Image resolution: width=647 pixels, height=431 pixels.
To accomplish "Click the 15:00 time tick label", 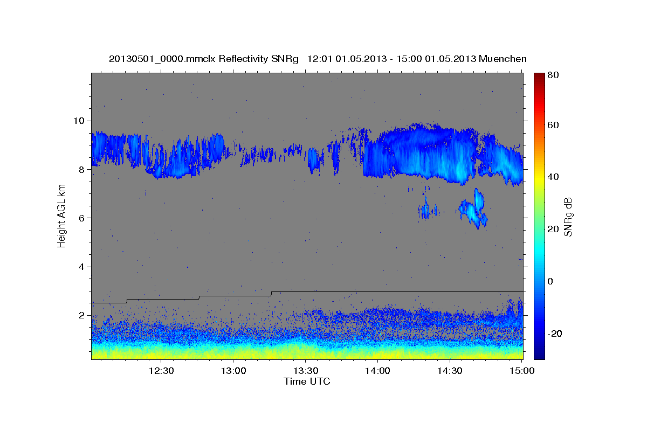I will tap(522, 371).
